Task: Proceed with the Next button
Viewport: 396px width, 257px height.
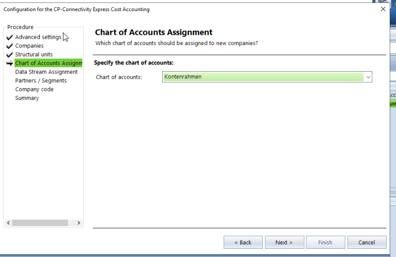Action: pyautogui.click(x=284, y=242)
